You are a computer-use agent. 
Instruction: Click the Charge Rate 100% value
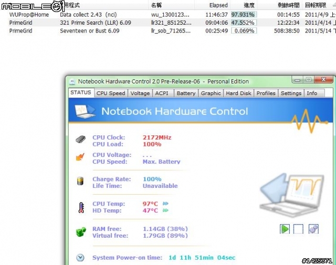152,179
